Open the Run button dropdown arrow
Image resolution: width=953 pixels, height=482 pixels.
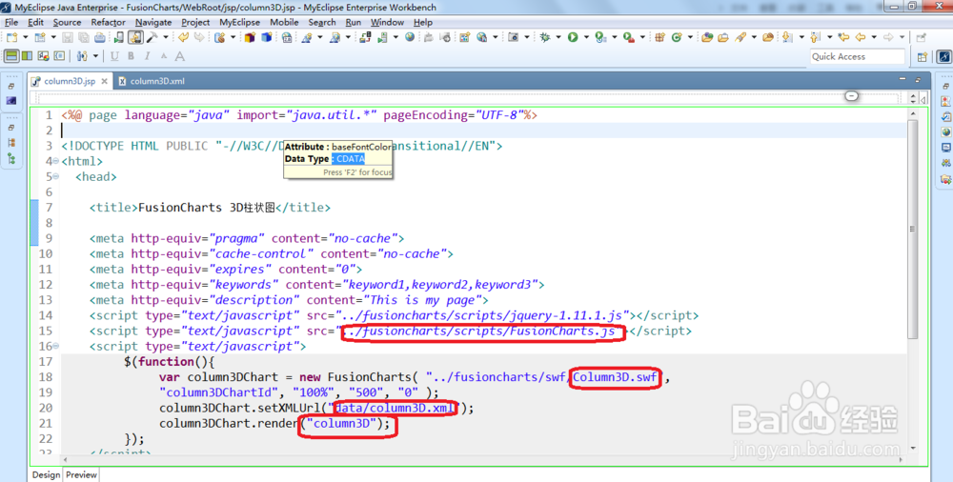(586, 37)
